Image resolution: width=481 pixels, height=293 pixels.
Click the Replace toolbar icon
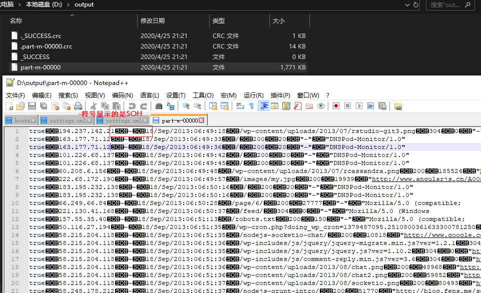pos(171,106)
